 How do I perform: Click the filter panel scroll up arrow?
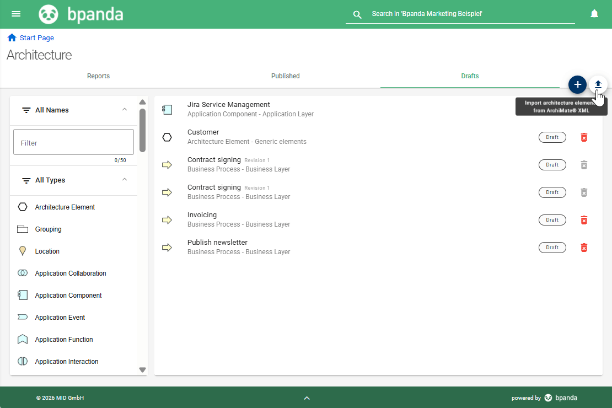click(142, 102)
